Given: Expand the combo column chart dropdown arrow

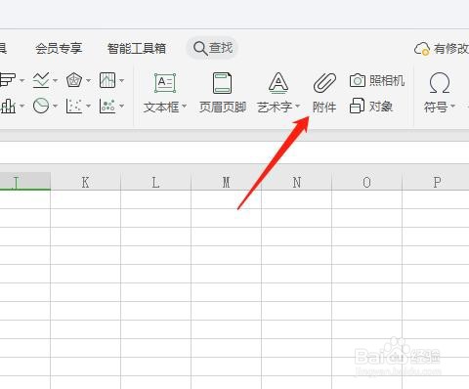Looking at the screenshot, I should click(22, 106).
